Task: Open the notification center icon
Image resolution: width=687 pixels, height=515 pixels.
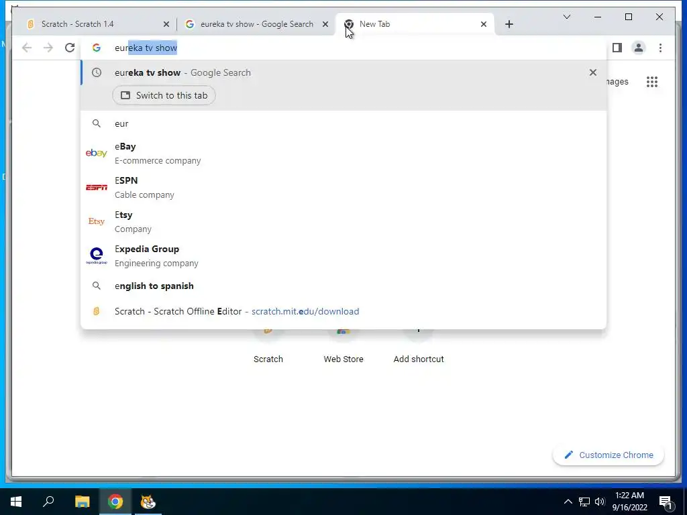Action: [666, 502]
